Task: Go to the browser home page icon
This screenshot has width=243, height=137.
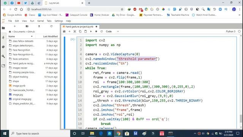Action: (21, 9)
